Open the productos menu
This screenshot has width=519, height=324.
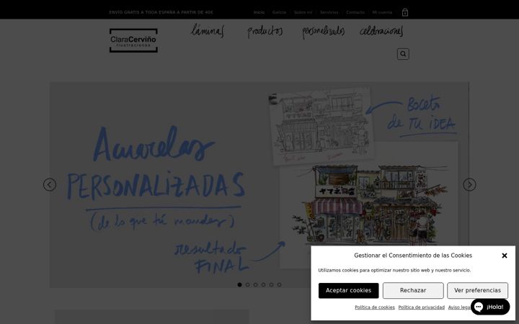(x=265, y=32)
